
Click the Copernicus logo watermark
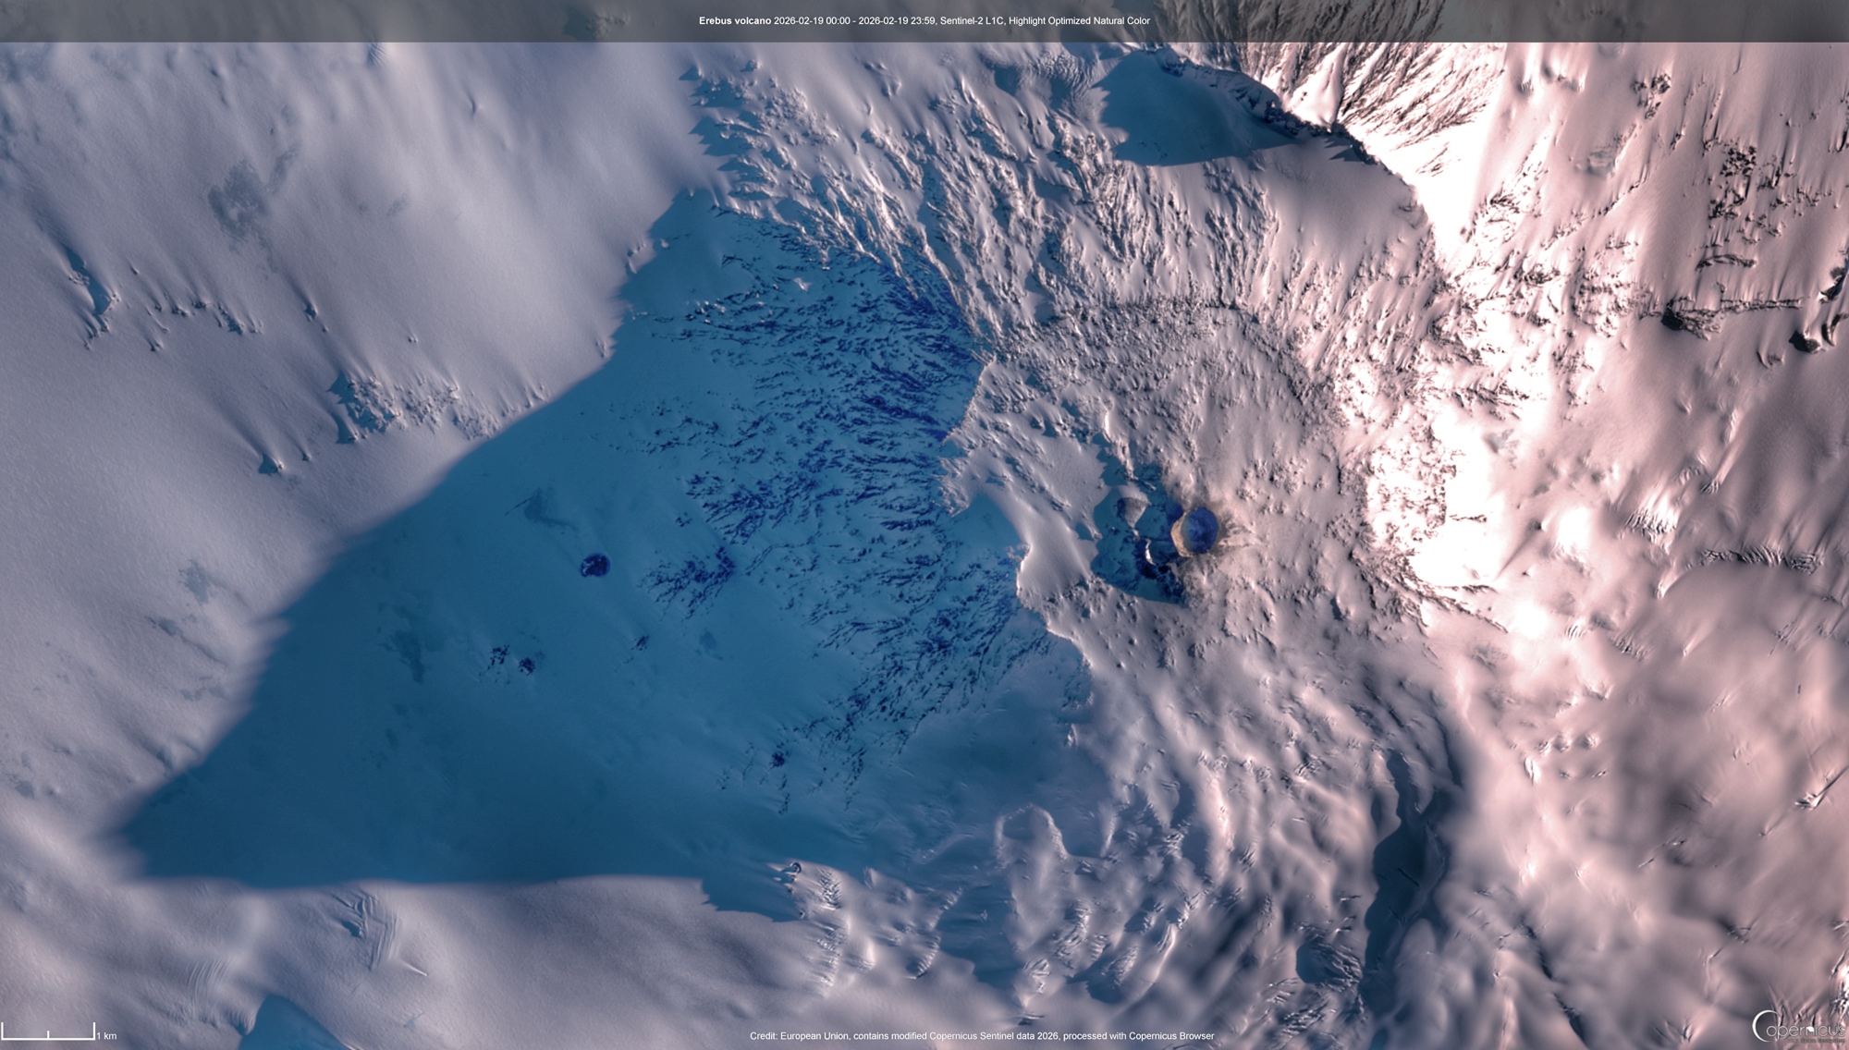click(1797, 1027)
